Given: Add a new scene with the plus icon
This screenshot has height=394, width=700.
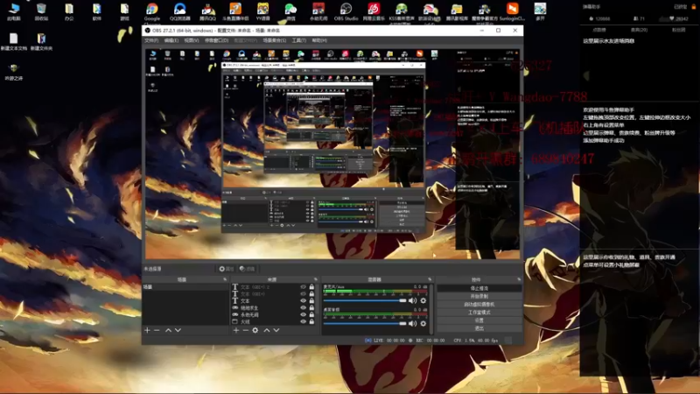Looking at the screenshot, I should [x=147, y=330].
